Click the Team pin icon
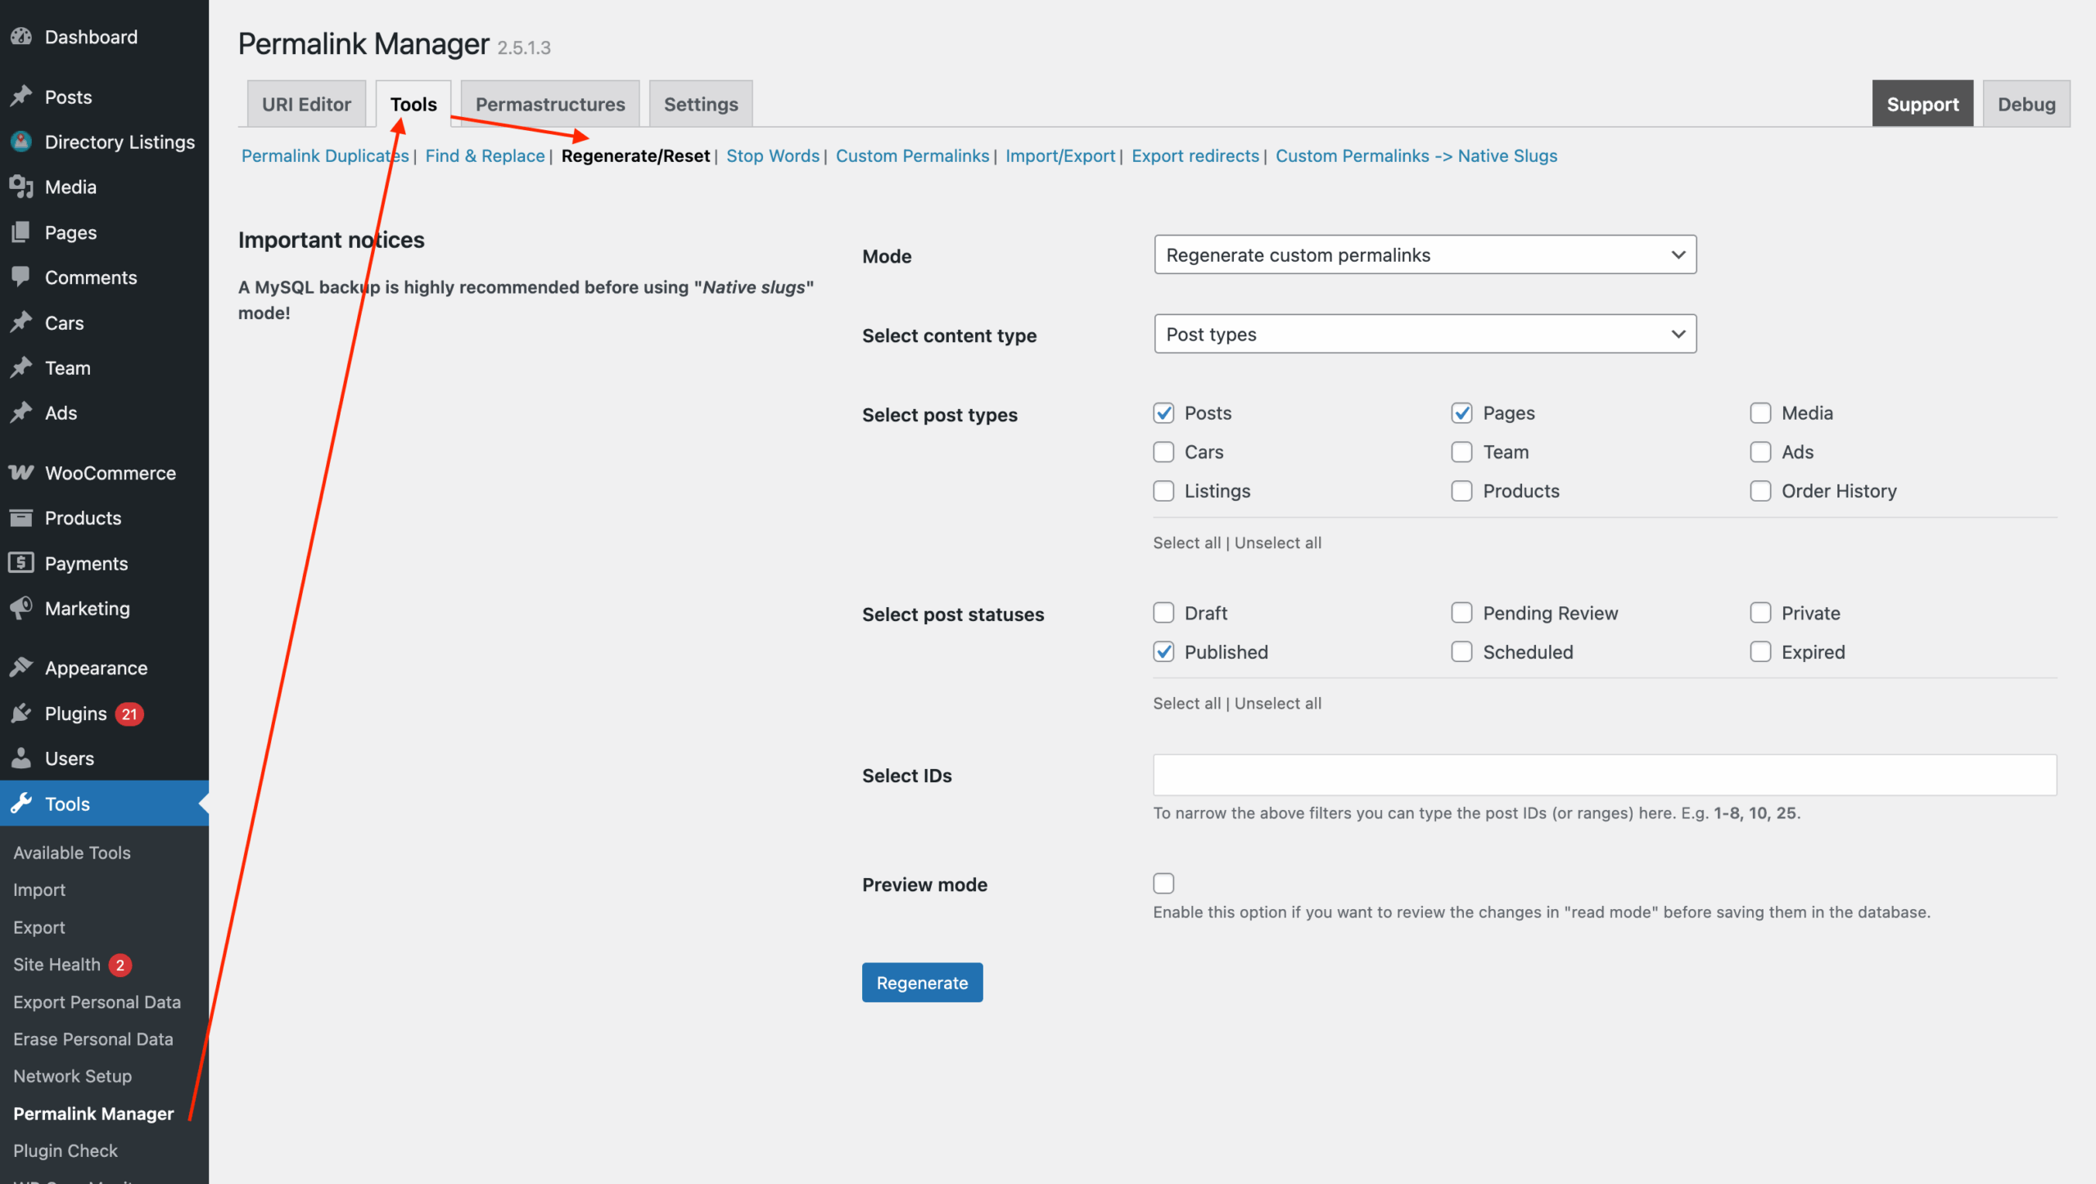 point(21,367)
